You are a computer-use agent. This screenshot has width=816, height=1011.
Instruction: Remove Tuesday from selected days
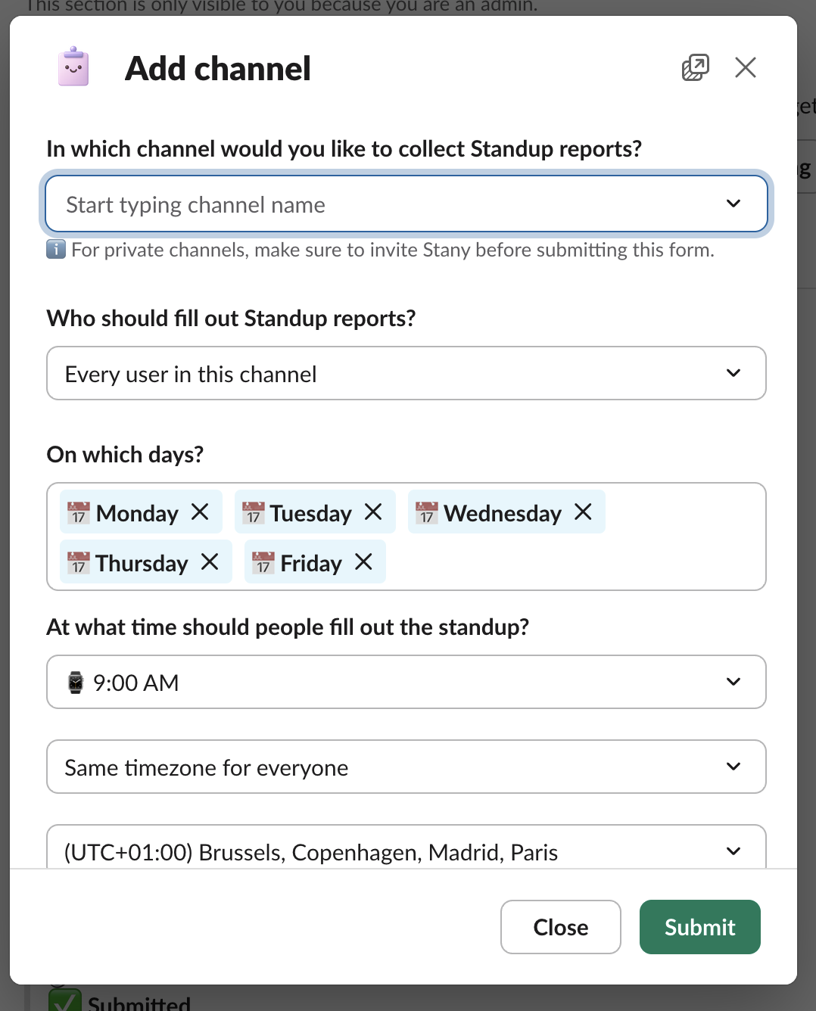[373, 512]
